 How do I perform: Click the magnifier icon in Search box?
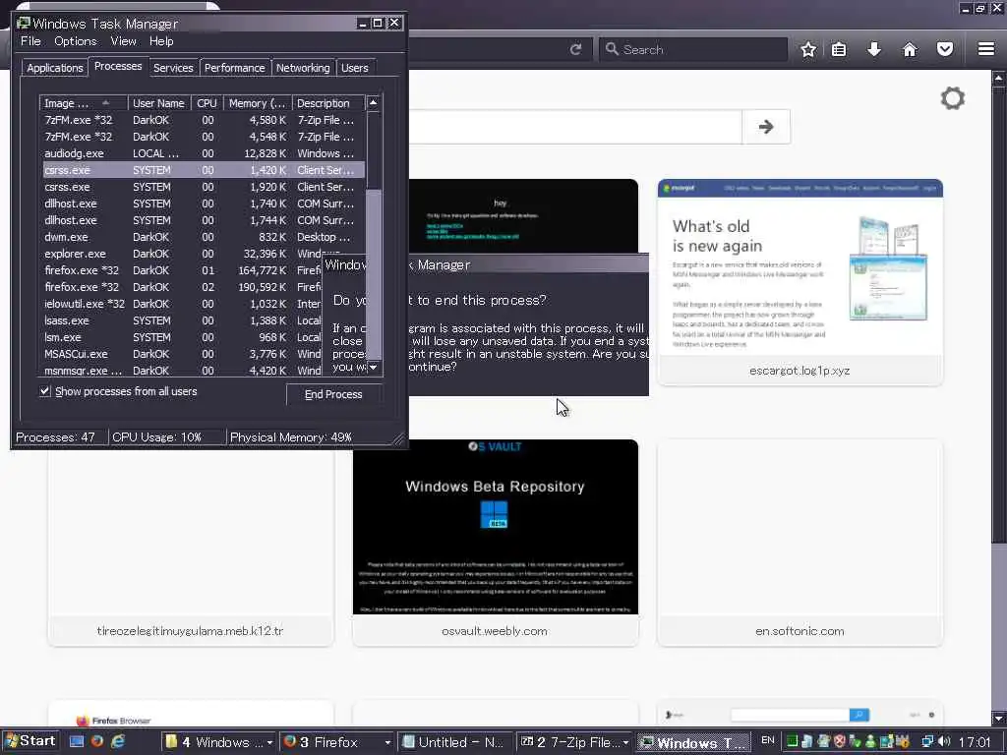[612, 49]
